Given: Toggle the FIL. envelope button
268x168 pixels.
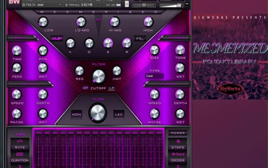Looking at the screenshot, I should click(x=140, y=39).
